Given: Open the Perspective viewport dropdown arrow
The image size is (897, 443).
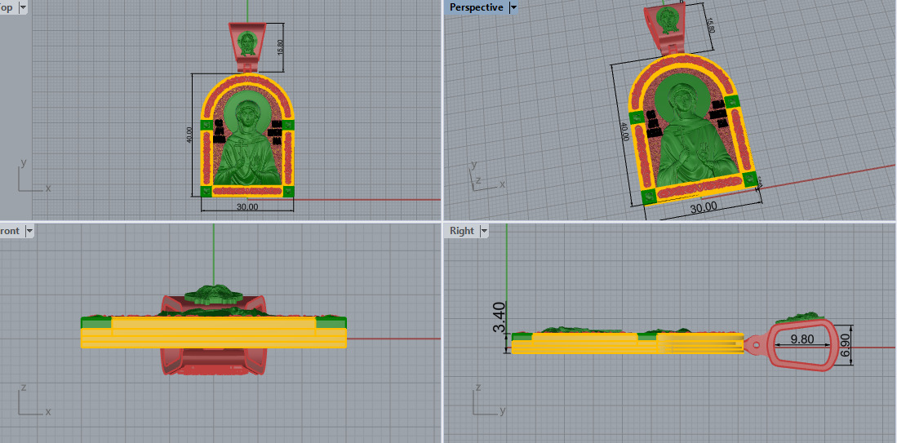Looking at the screenshot, I should pyautogui.click(x=513, y=7).
